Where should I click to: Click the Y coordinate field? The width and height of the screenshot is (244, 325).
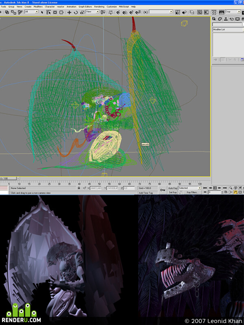(112, 188)
